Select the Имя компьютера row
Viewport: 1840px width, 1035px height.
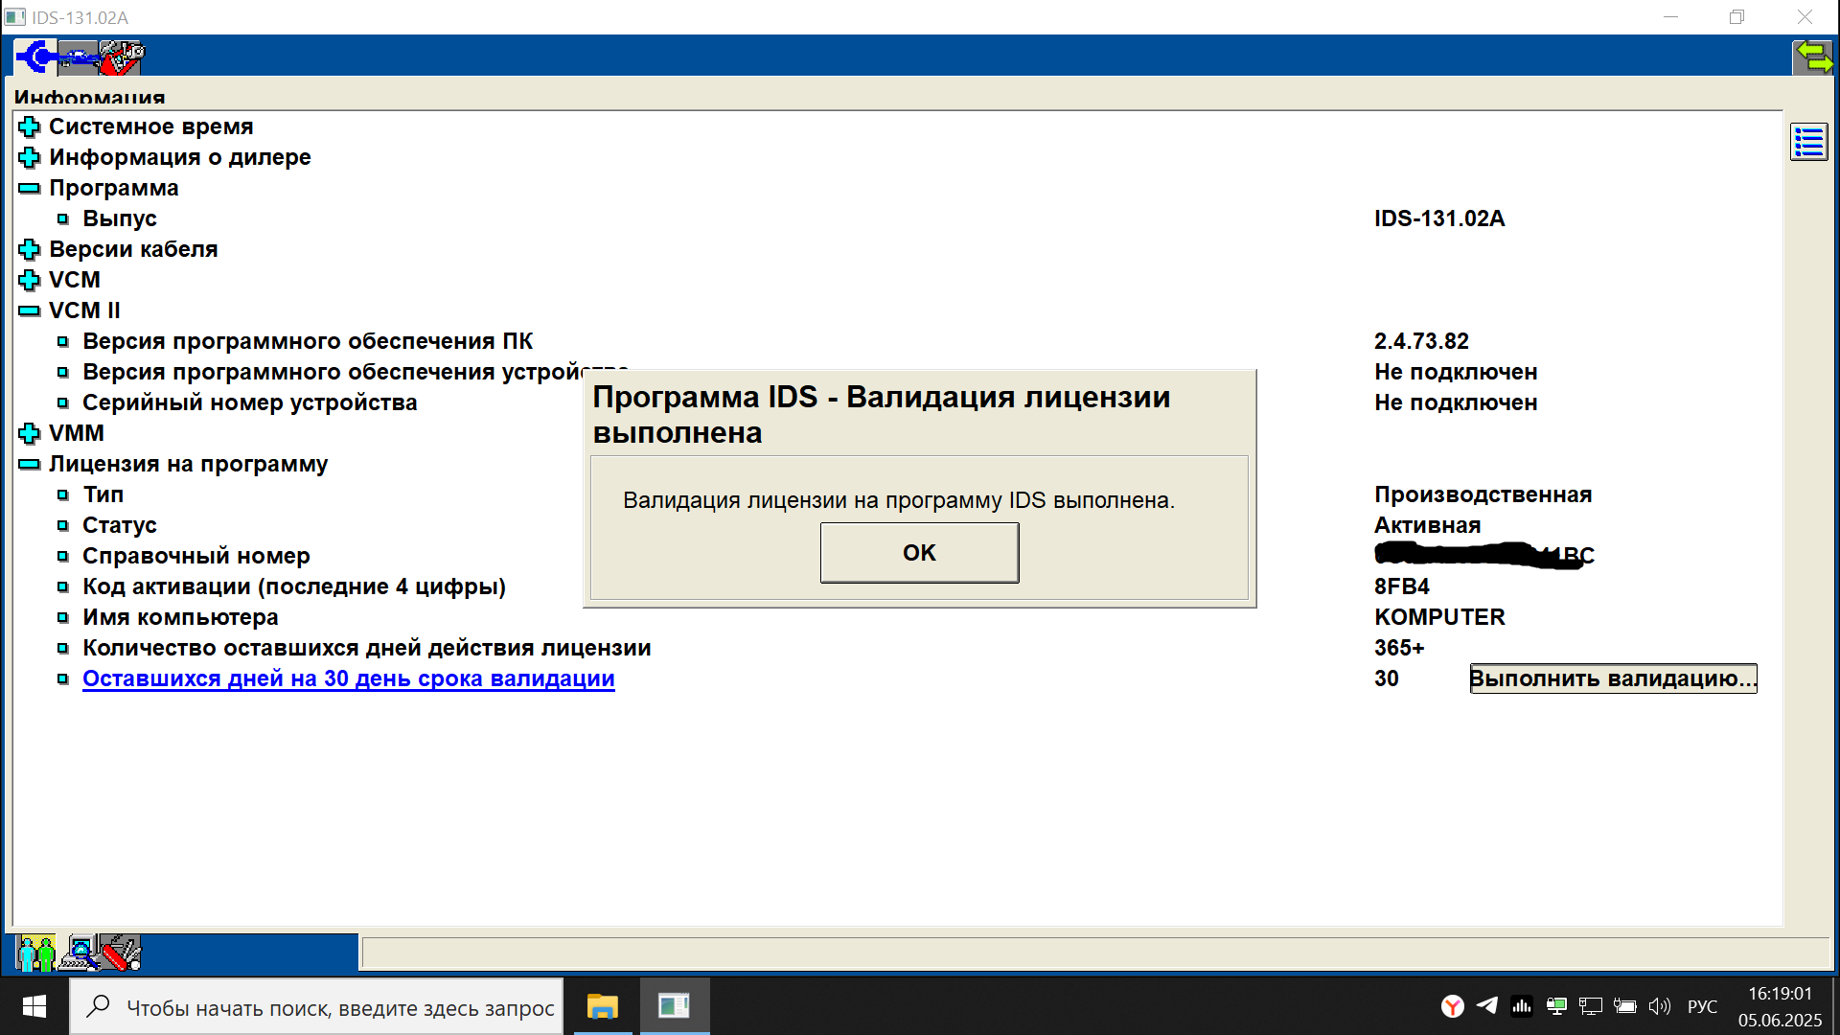181,617
